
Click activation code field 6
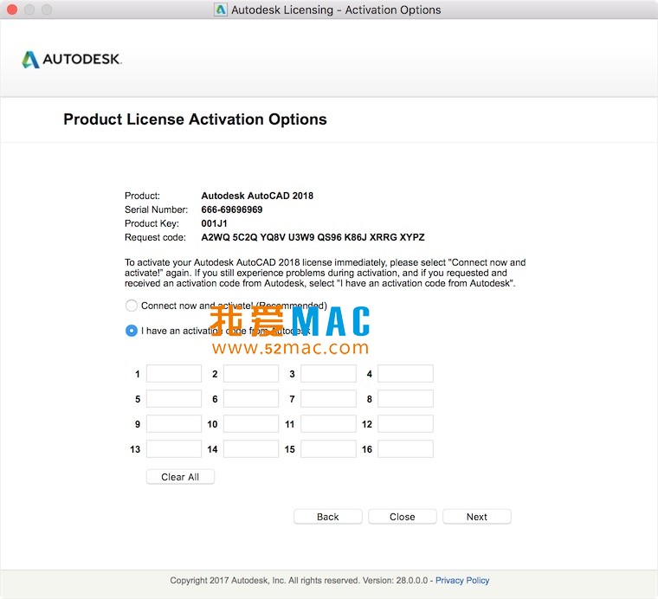click(x=251, y=398)
